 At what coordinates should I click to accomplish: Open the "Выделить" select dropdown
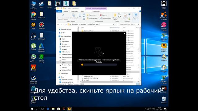click(x=136, y=16)
